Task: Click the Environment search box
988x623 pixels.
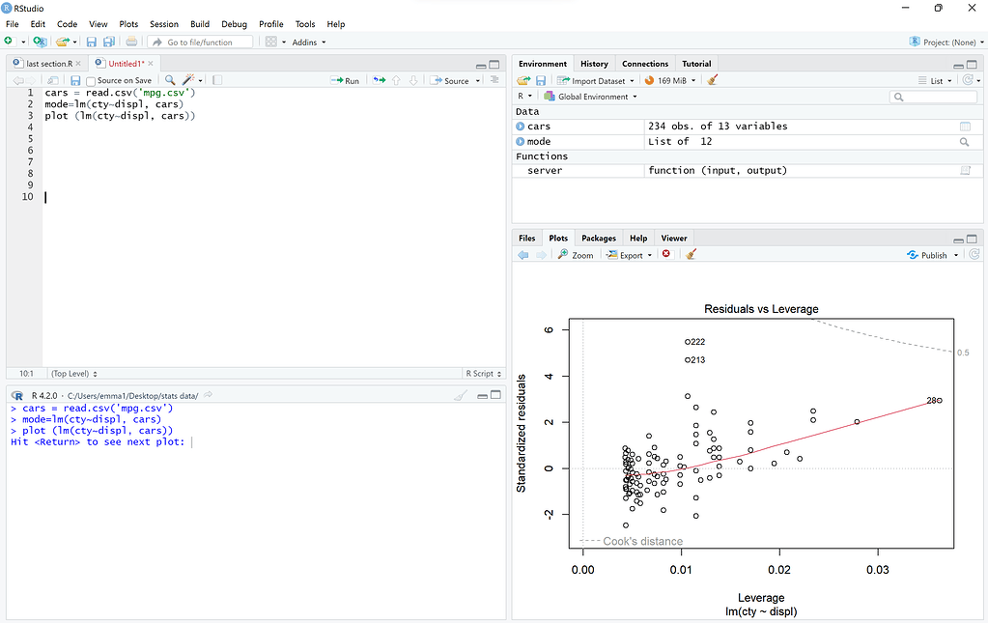Action: (933, 97)
